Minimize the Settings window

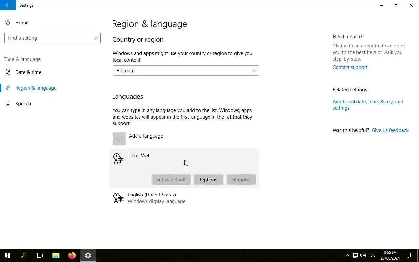[x=381, y=5]
